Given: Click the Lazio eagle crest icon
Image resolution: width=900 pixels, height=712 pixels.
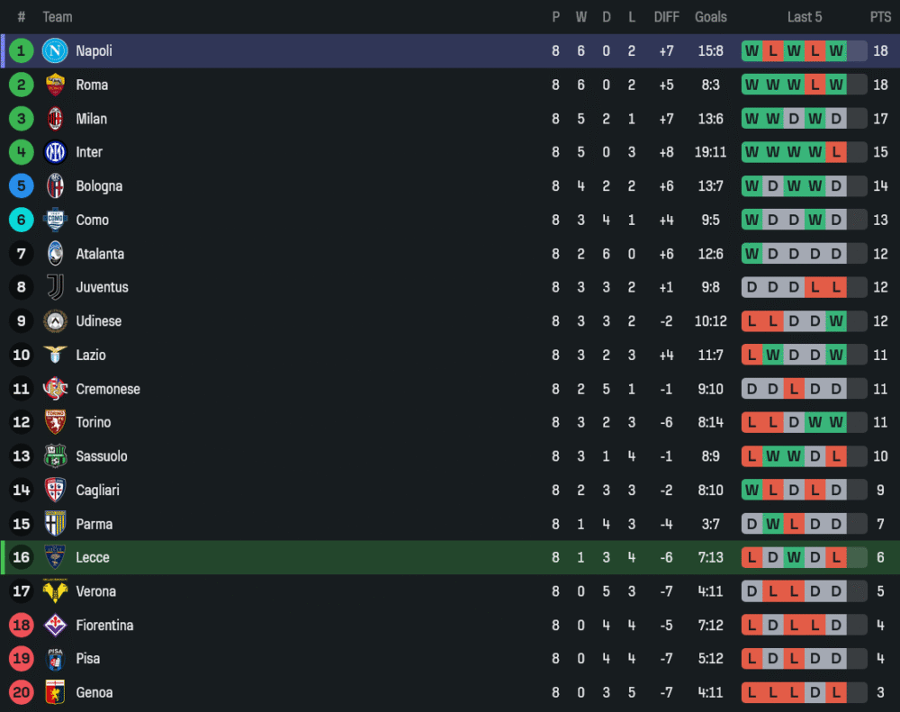Looking at the screenshot, I should 55,355.
